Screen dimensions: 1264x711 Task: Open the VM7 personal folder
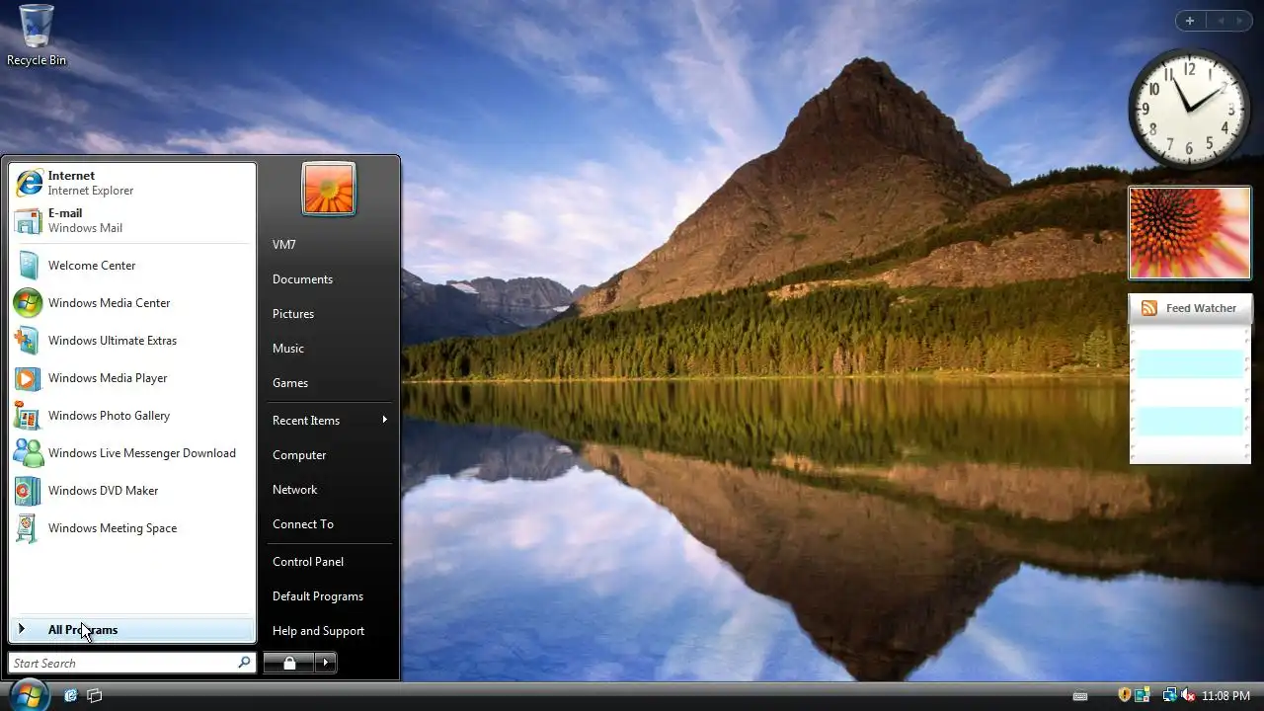(329, 245)
